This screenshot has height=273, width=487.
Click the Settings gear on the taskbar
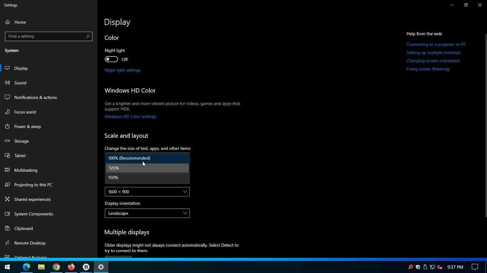[x=101, y=267]
